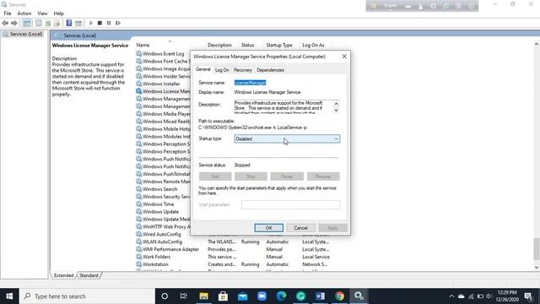Click the Stop Service square icon
The height and width of the screenshot is (304, 540).
click(100, 23)
